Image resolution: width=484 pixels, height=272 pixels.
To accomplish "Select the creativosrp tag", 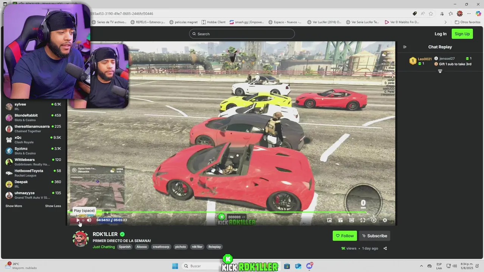I will pos(161,247).
